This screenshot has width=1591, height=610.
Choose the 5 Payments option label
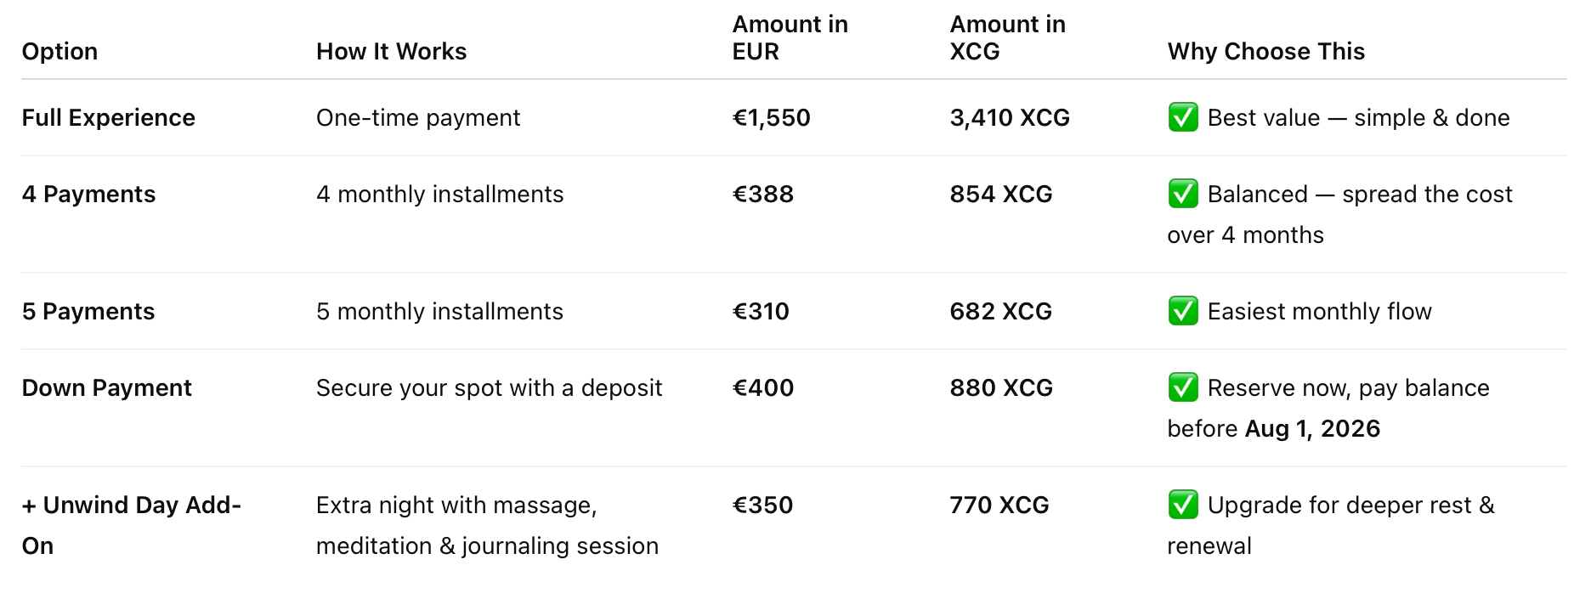(x=88, y=312)
